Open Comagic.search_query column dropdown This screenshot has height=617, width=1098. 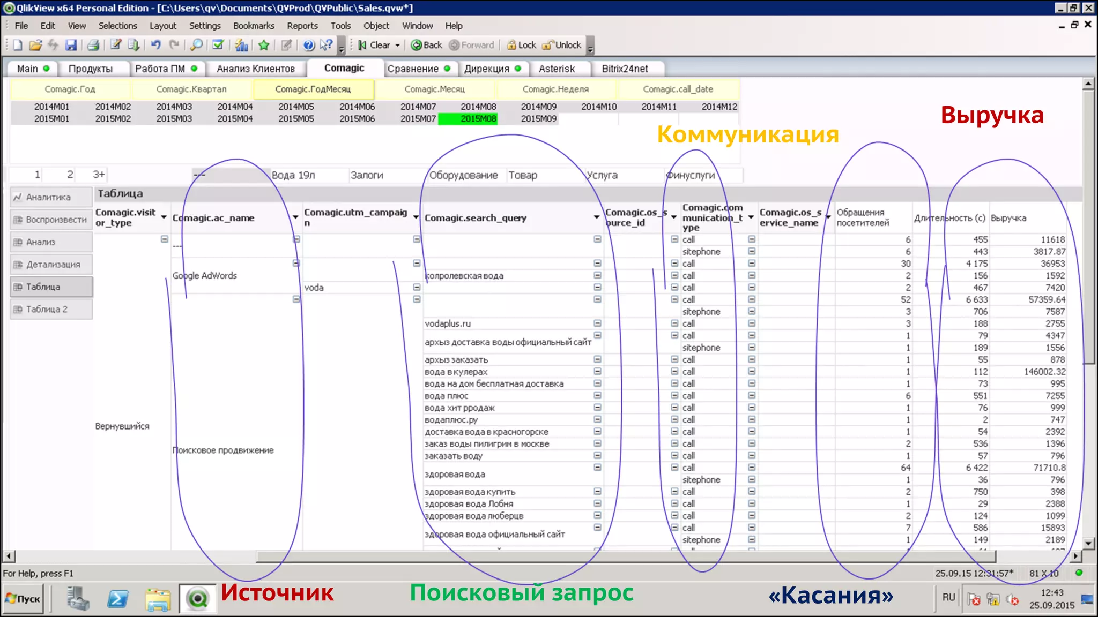tap(597, 217)
